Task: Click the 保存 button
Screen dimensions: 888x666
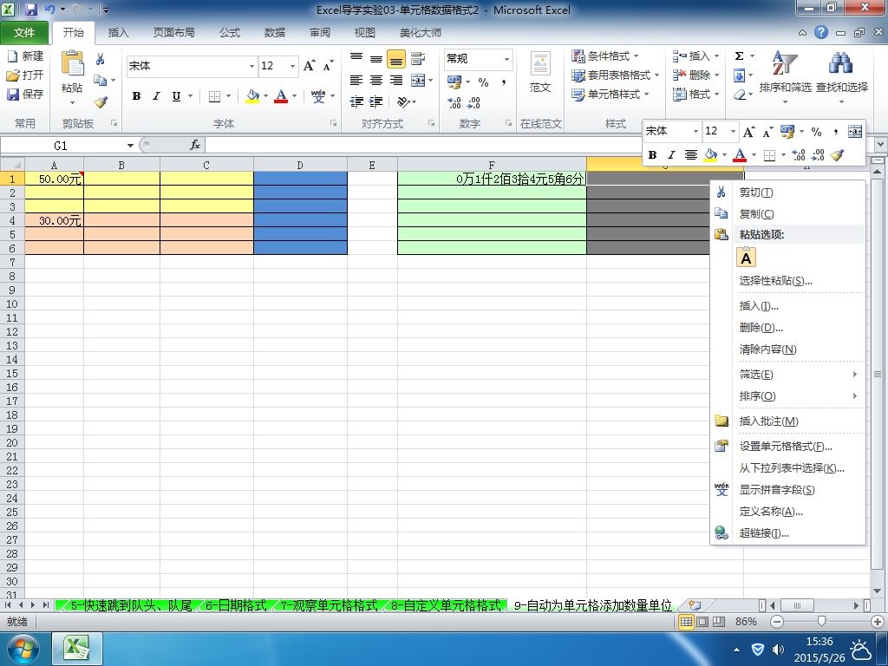Action: tap(25, 94)
